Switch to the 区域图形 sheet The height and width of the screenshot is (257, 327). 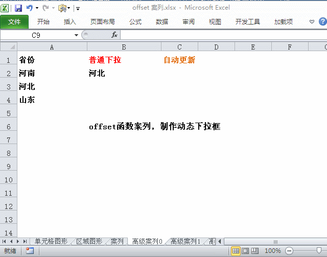(x=89, y=241)
